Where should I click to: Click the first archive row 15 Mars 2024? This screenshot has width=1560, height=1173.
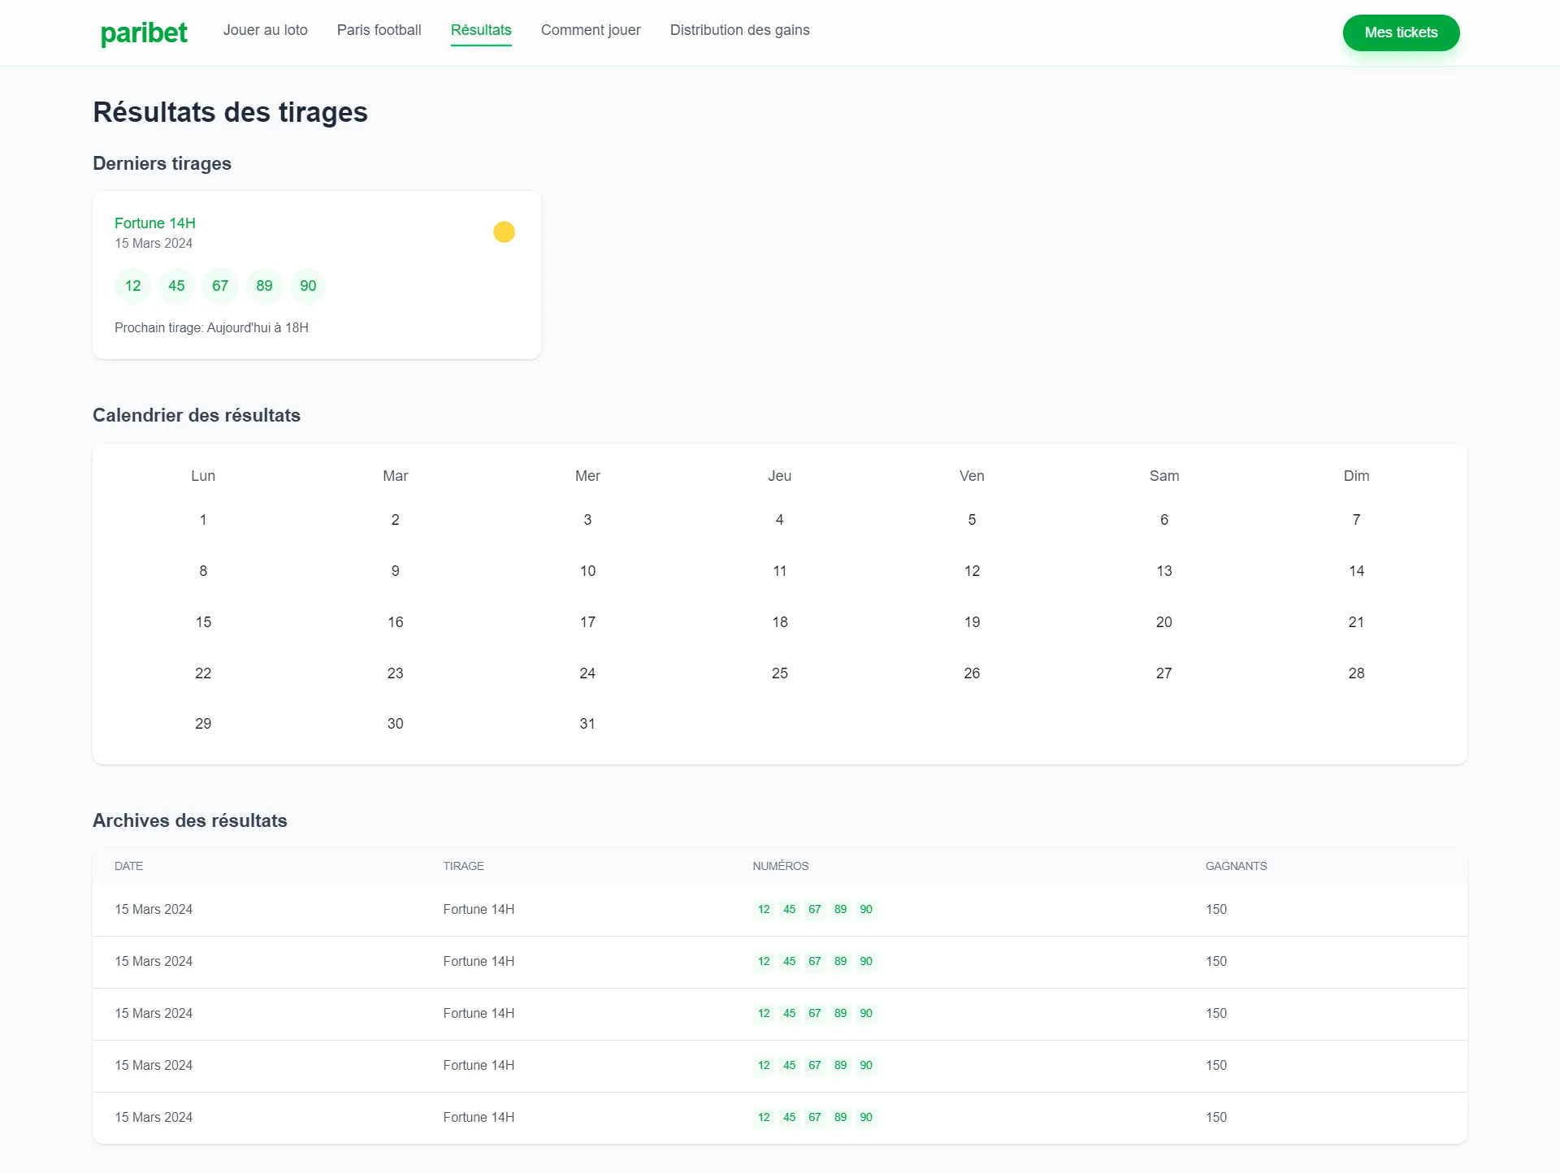tap(154, 910)
